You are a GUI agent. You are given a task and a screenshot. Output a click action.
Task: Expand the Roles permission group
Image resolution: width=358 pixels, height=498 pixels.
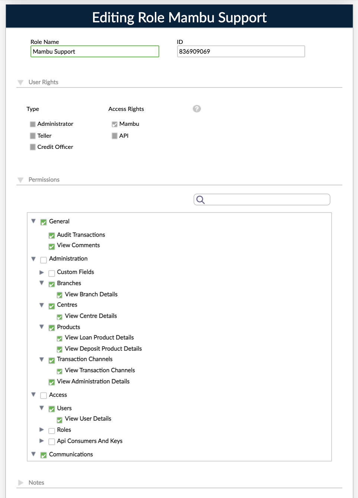(42, 430)
